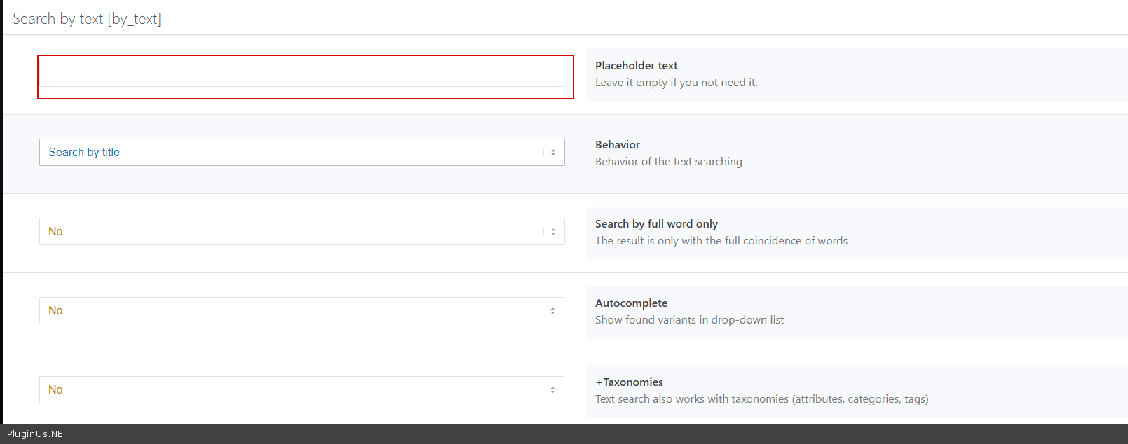This screenshot has width=1128, height=444.
Task: Click the PluginUs.NET footer link
Action: [x=39, y=434]
